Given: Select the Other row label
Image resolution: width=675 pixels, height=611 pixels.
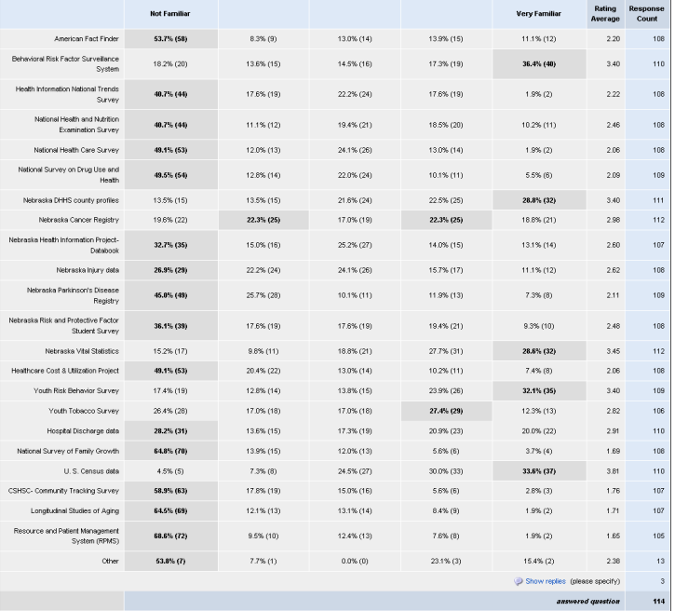Looking at the screenshot, I should pyautogui.click(x=110, y=561).
